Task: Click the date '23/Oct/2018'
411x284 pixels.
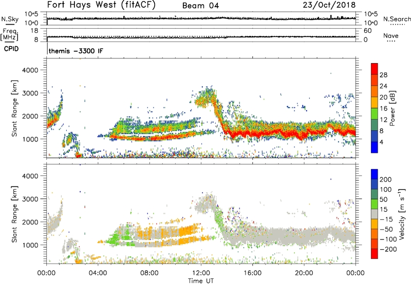Action: tap(329, 5)
